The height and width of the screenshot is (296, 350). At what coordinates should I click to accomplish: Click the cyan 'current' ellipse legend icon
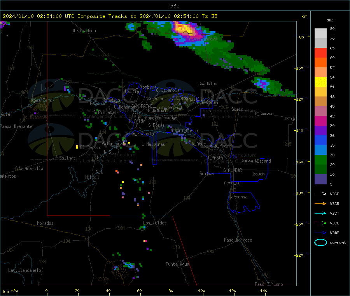(x=320, y=242)
